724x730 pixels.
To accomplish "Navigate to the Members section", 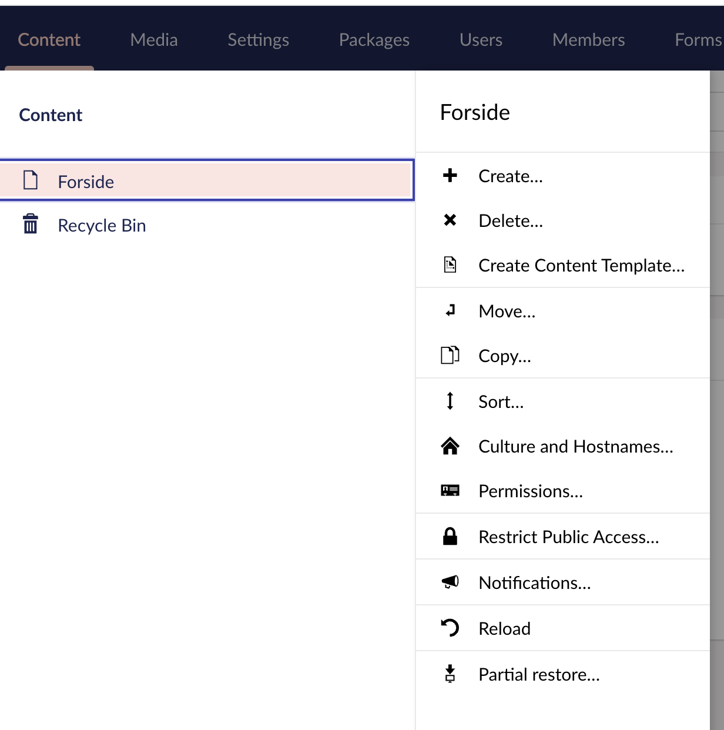I will [x=588, y=39].
